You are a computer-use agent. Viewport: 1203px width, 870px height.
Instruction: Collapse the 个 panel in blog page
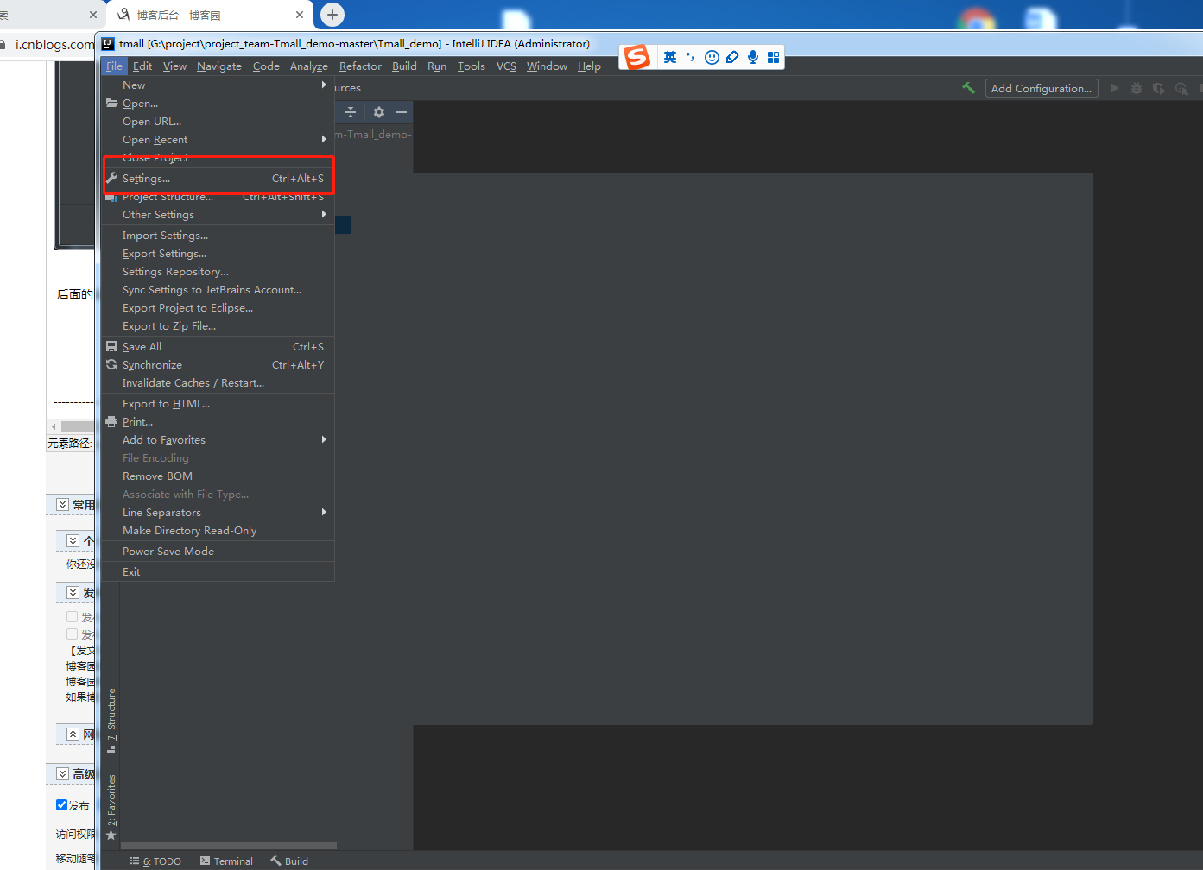(x=73, y=540)
